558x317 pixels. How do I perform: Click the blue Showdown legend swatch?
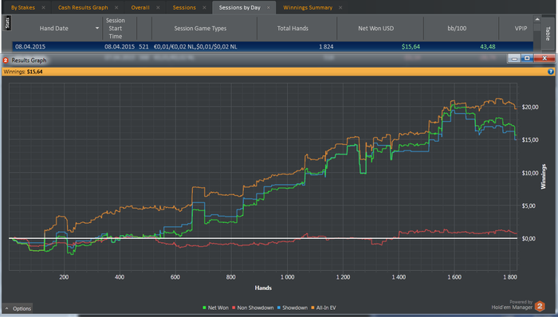[279, 307]
